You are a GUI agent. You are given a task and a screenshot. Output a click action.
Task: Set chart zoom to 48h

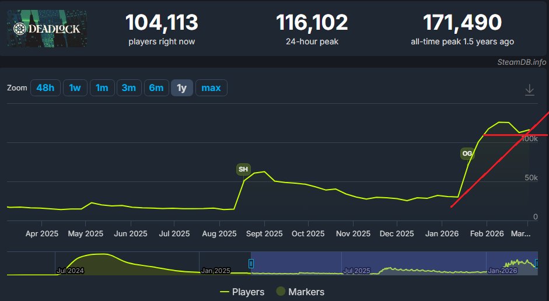click(x=45, y=88)
